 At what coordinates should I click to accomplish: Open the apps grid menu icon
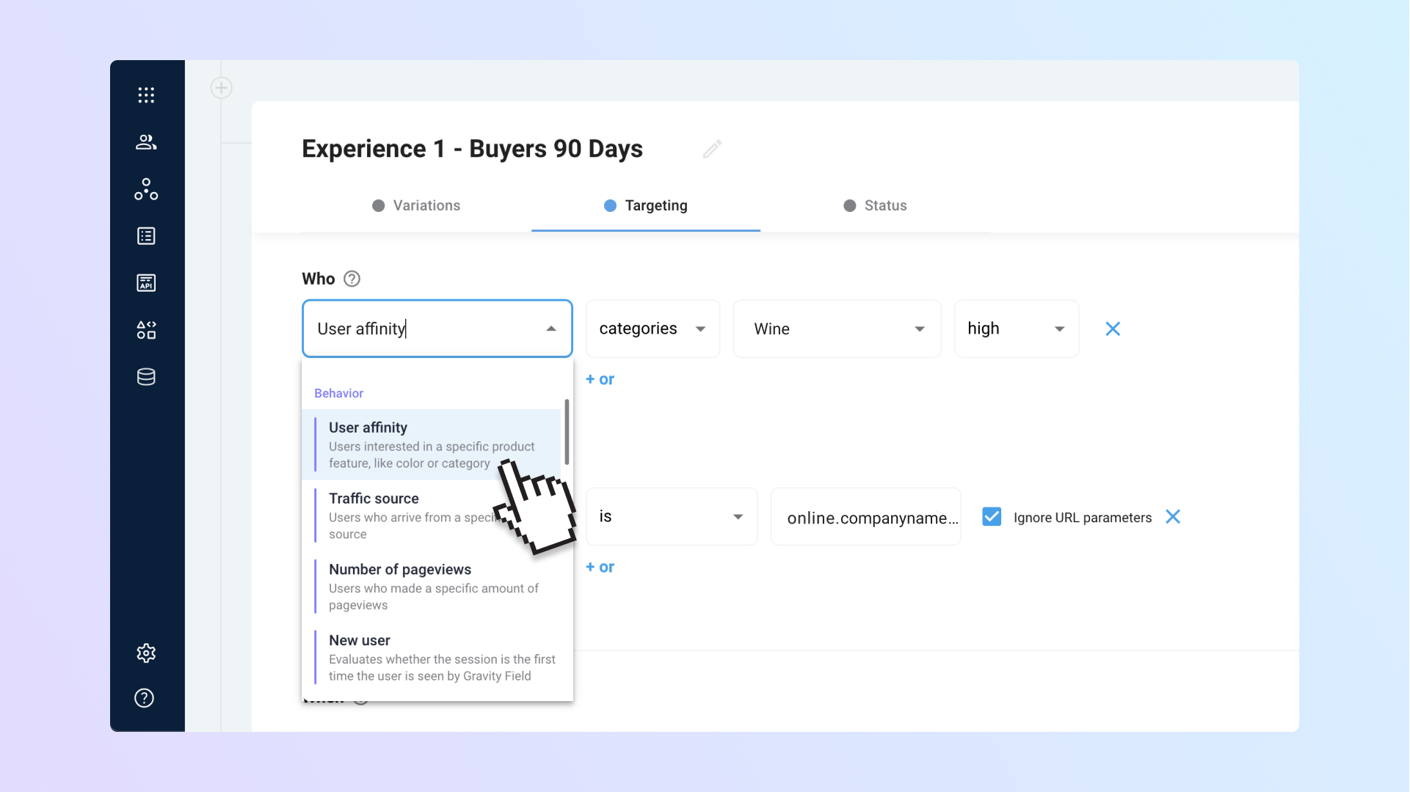[146, 95]
